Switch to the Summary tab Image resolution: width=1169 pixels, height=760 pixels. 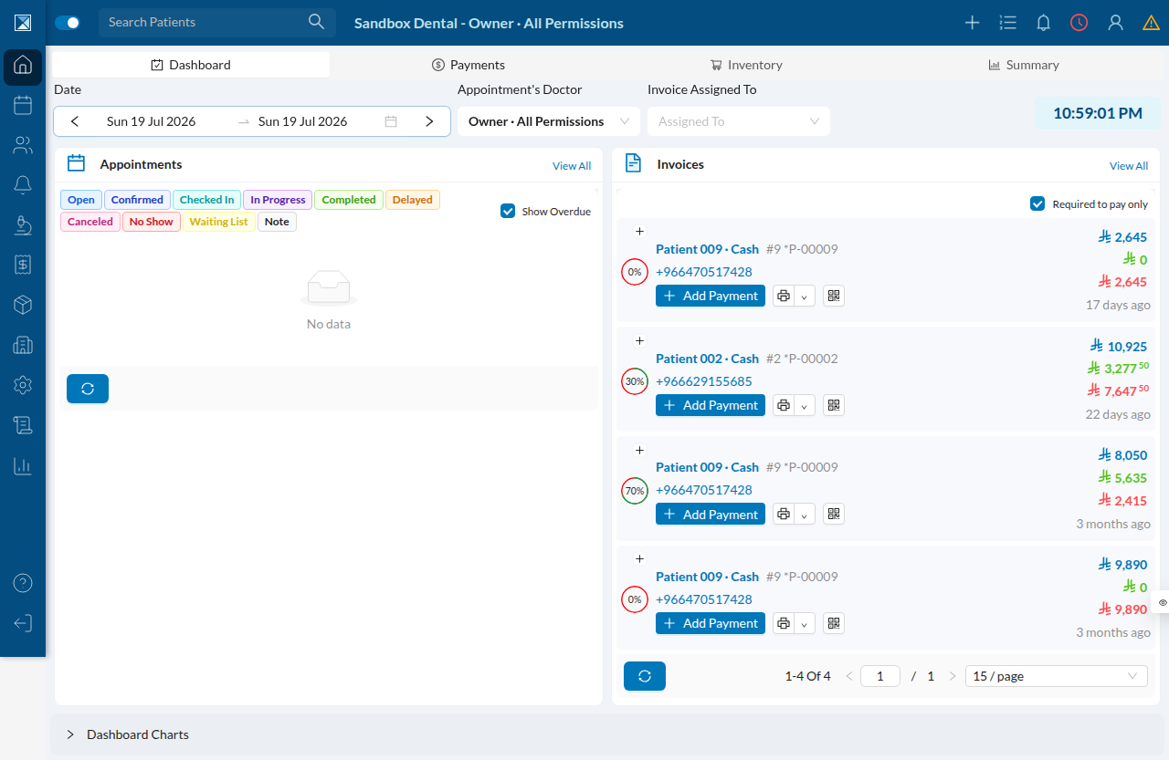[1024, 65]
